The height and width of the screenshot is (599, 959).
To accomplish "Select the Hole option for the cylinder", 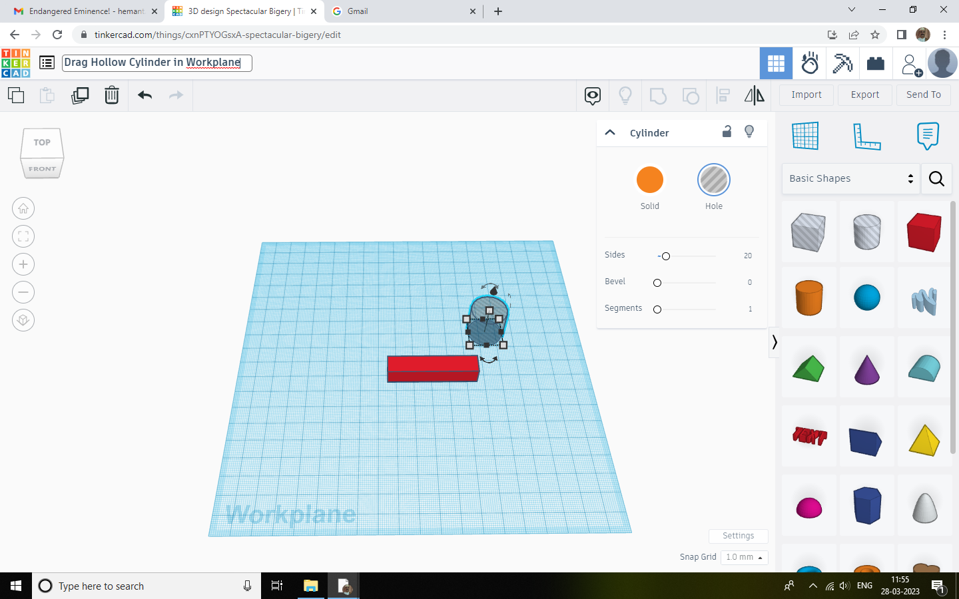I will click(x=713, y=178).
